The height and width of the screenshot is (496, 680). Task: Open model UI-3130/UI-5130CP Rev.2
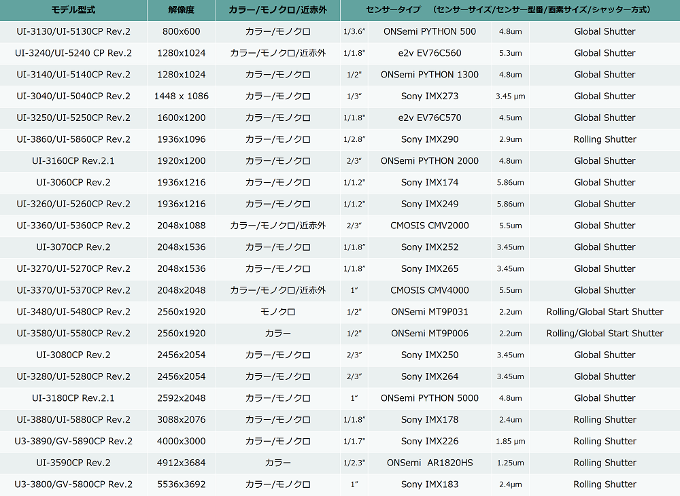point(73,31)
